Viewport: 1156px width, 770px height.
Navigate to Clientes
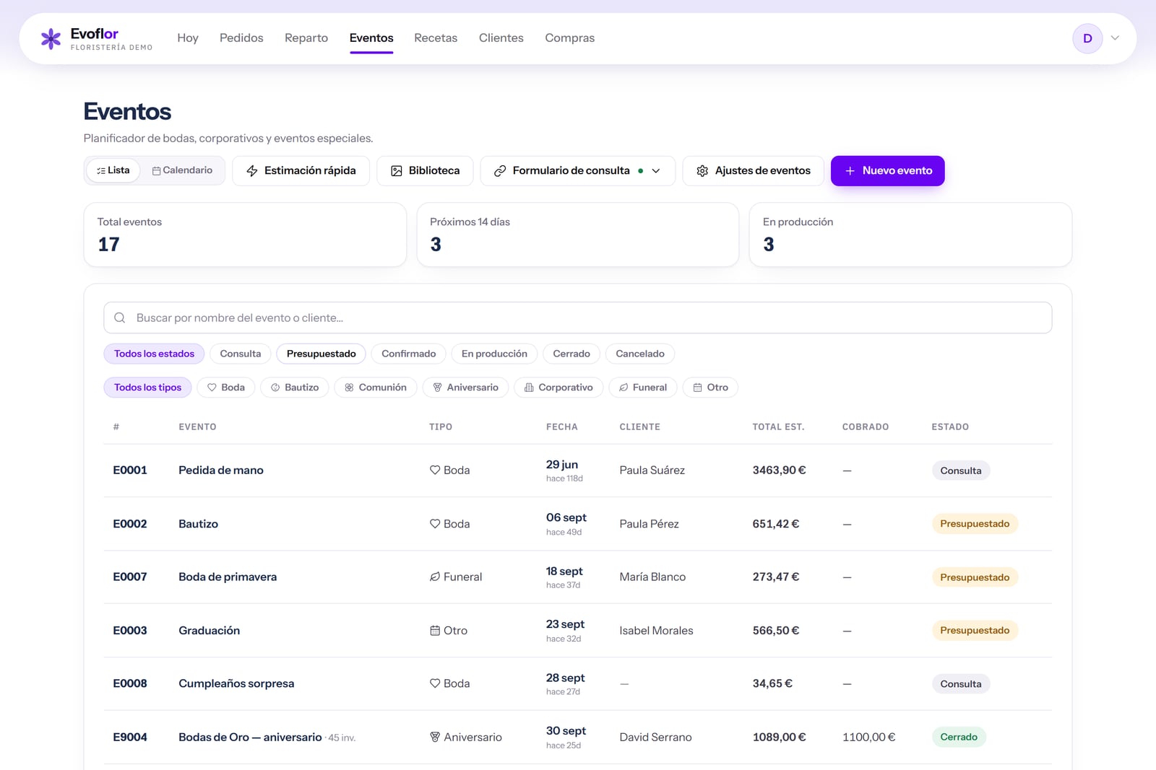point(501,38)
